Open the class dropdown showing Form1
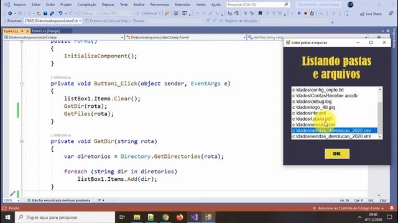This screenshot has height=223, width=398. pos(185,37)
